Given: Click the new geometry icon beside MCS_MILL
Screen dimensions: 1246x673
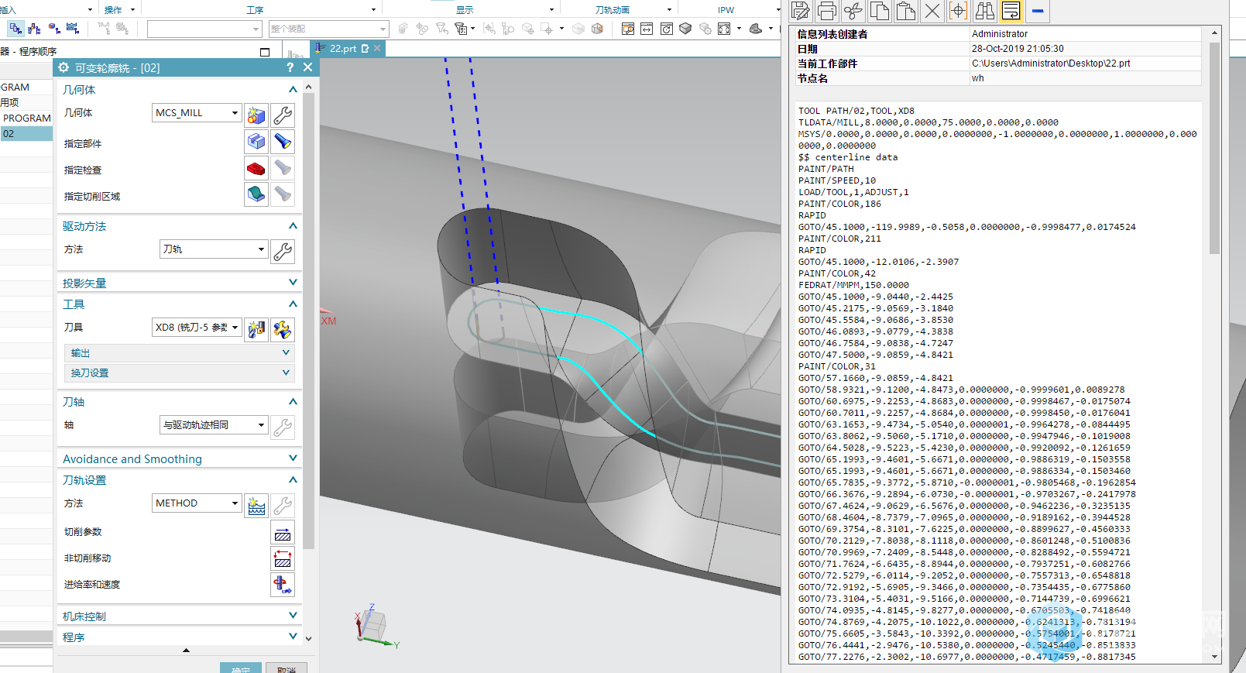Looking at the screenshot, I should click(256, 115).
